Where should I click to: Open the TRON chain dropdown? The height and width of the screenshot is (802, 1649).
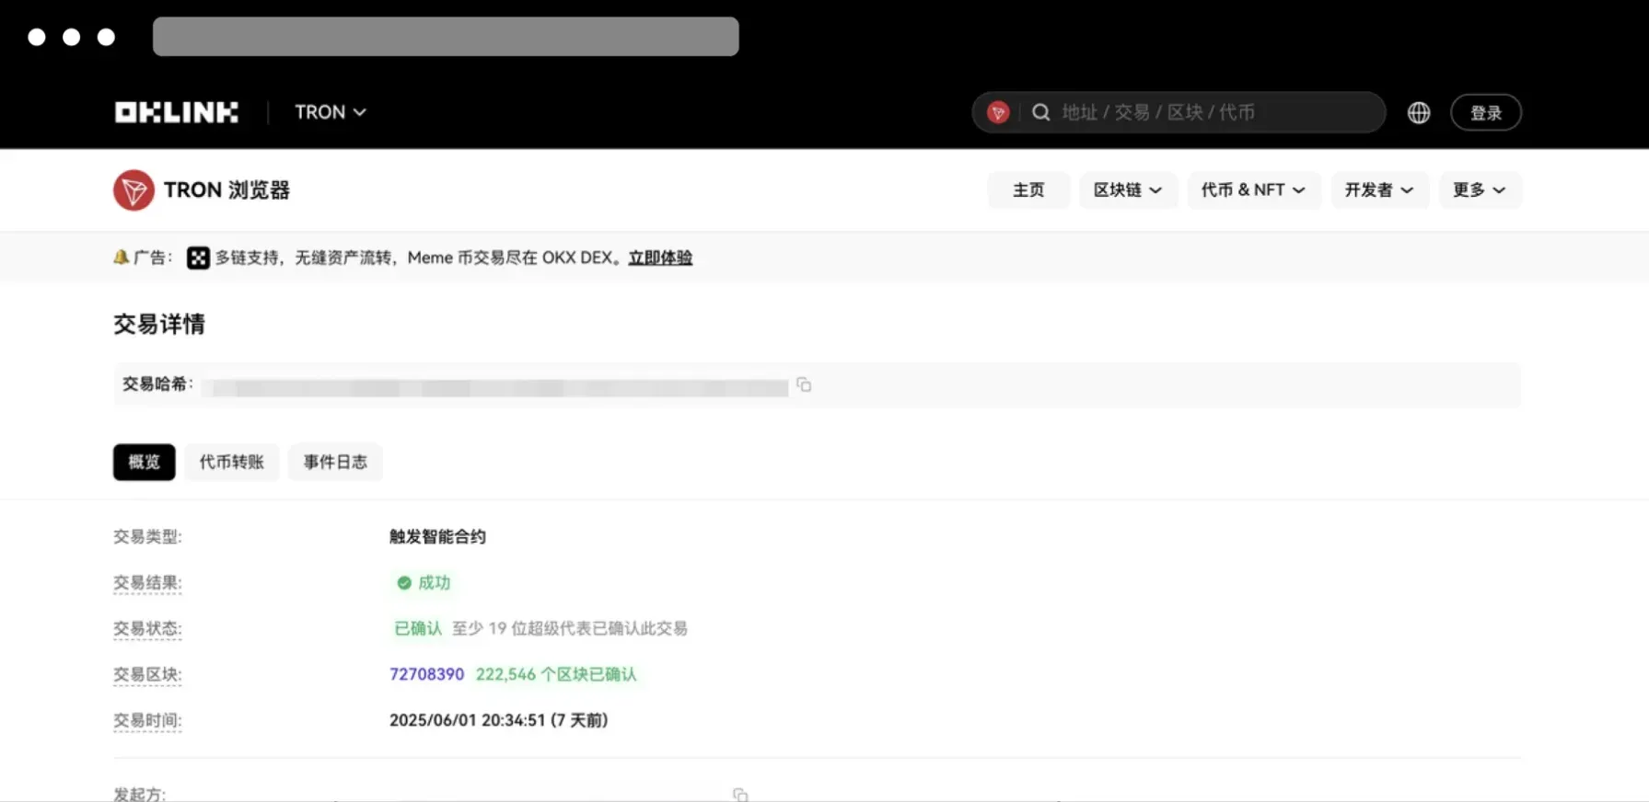[331, 112]
